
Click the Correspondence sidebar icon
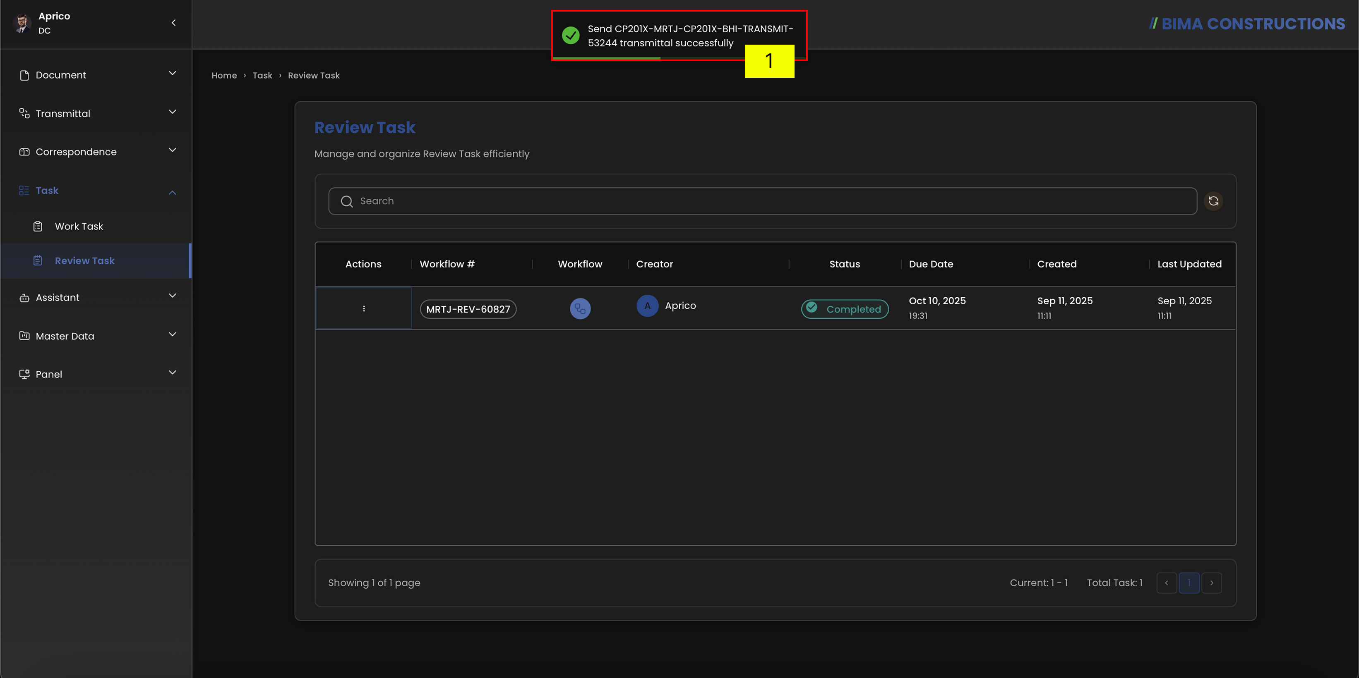24,152
